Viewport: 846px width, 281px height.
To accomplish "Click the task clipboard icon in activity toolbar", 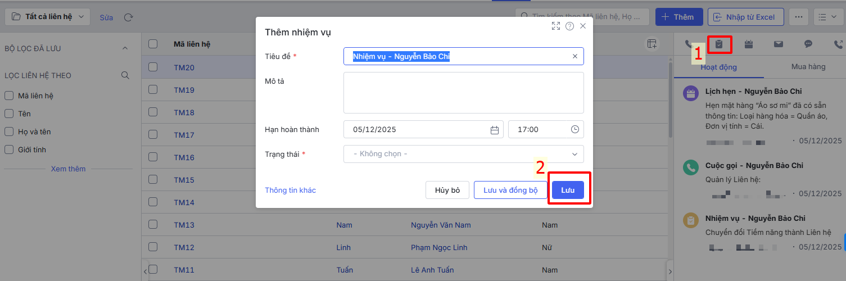I will (719, 44).
